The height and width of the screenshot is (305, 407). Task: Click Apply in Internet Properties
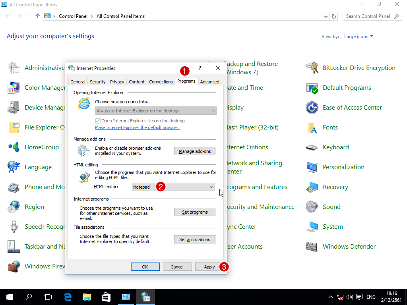[209, 267]
